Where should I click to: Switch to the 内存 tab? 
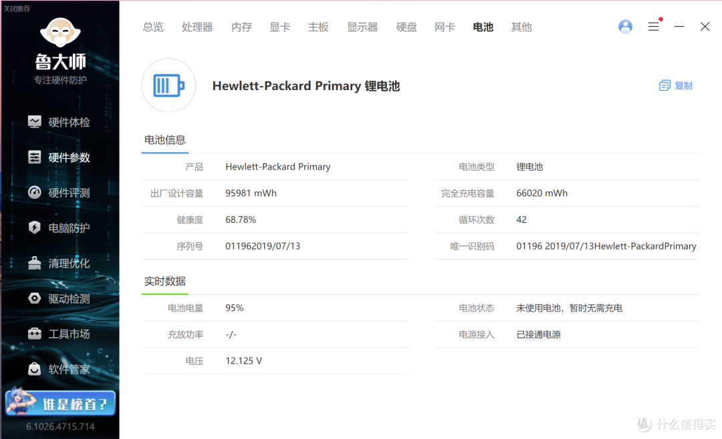pyautogui.click(x=242, y=27)
